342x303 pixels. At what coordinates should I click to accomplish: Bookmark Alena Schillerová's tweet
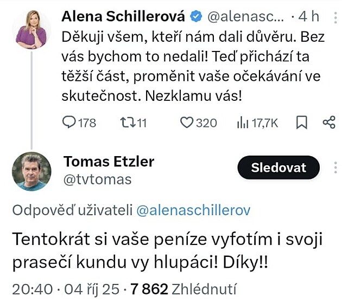coord(302,123)
